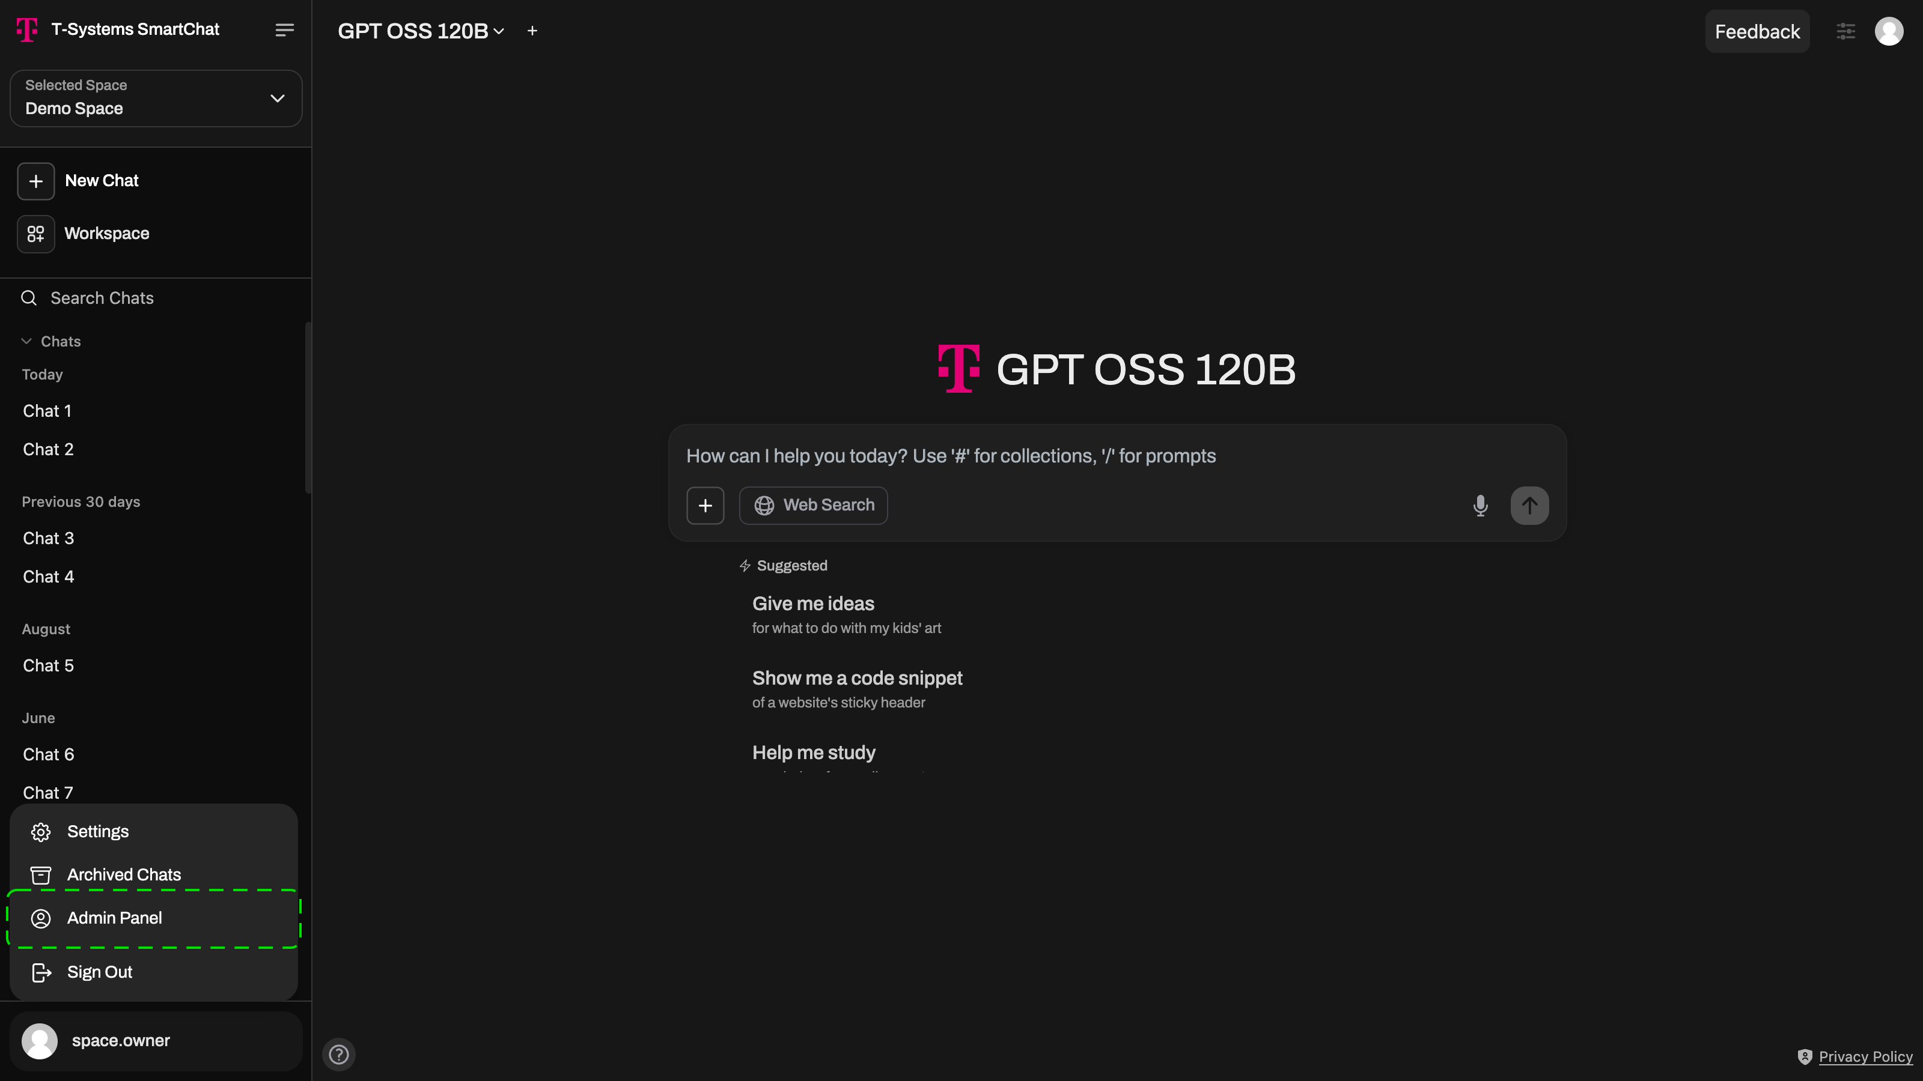The image size is (1923, 1081).
Task: Open the help question mark icon
Action: (x=339, y=1054)
